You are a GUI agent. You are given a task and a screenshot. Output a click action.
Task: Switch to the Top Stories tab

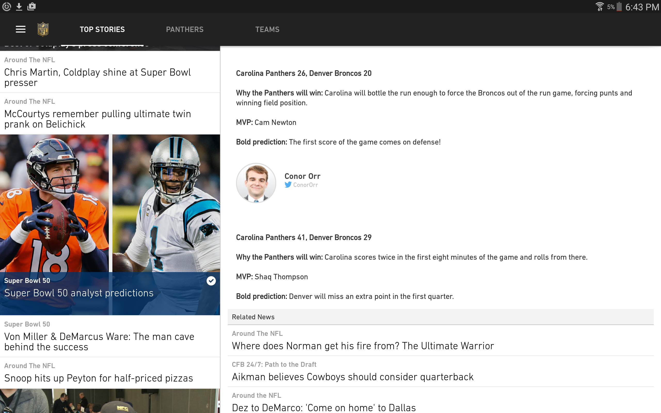pos(102,29)
